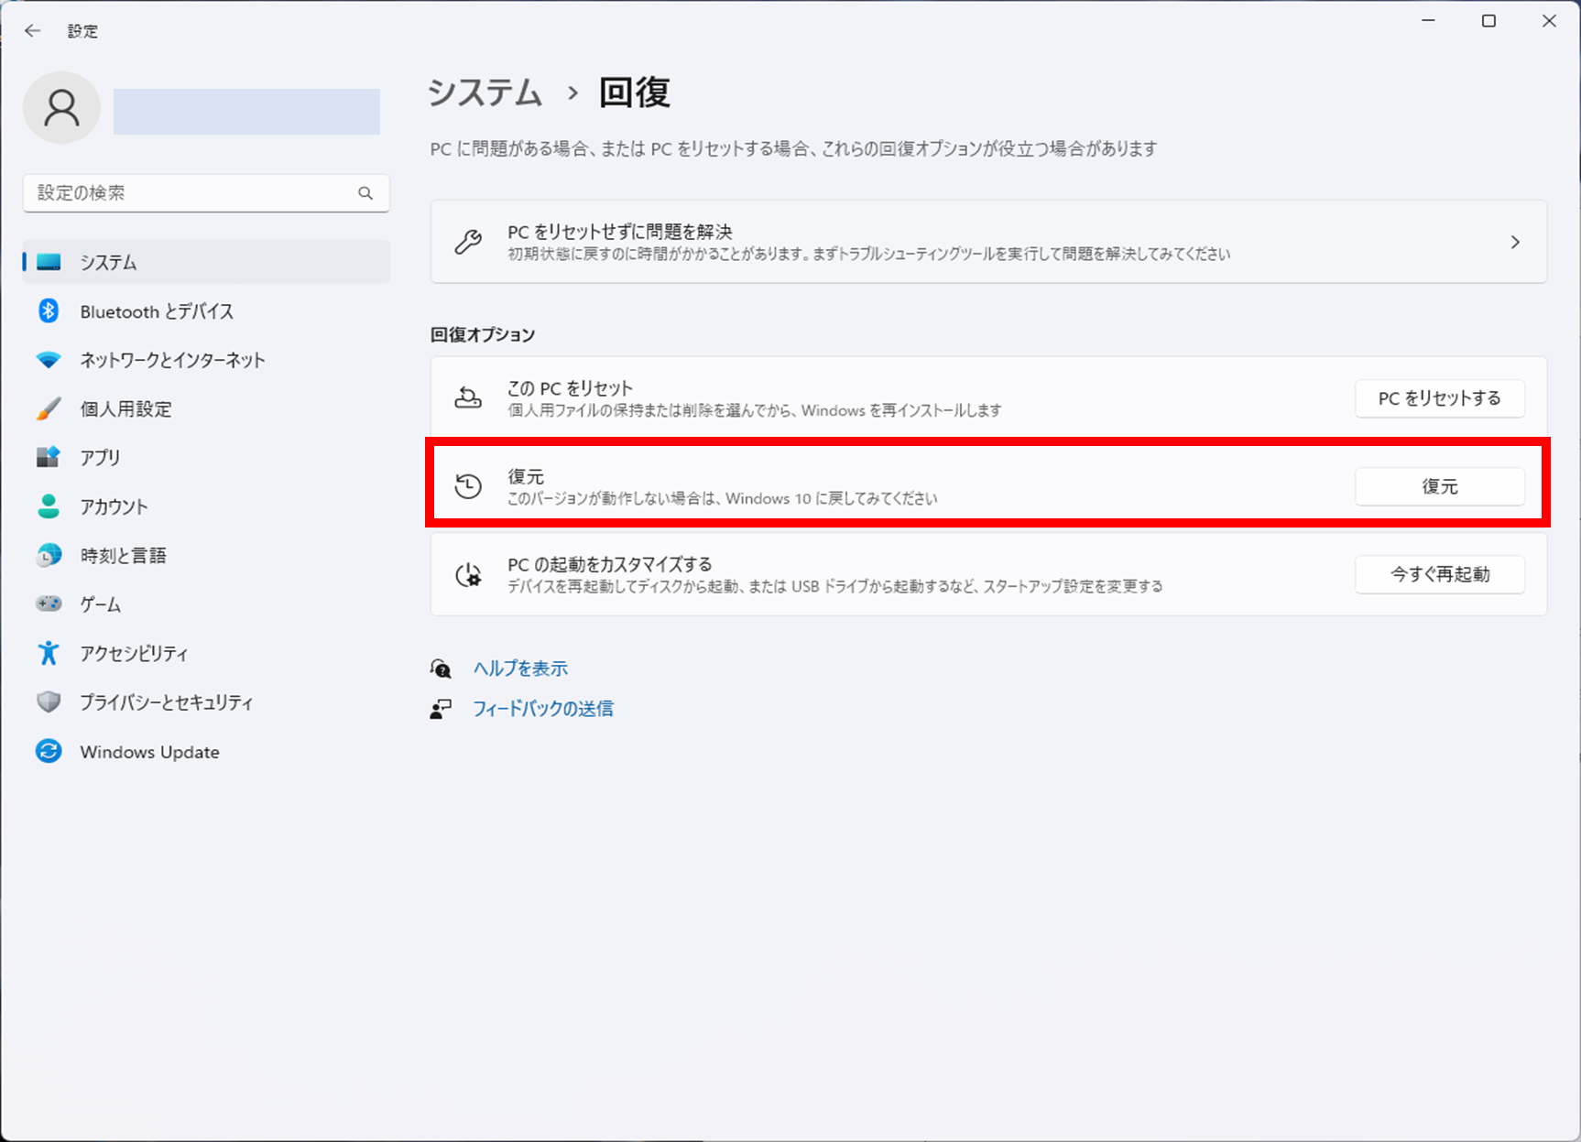Open the ヘルプを表示 link
Image resolution: width=1581 pixels, height=1142 pixels.
[x=520, y=669]
